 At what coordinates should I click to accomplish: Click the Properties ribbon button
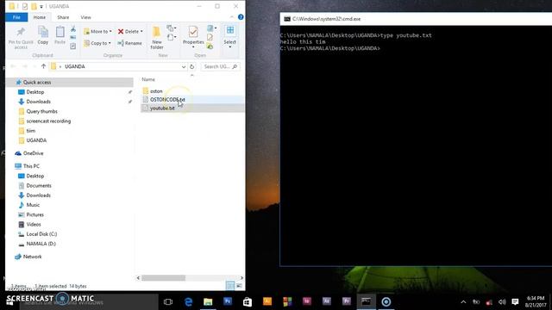coord(193,36)
